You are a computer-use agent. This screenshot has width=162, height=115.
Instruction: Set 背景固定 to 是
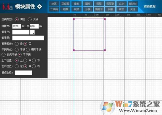pos(17,44)
